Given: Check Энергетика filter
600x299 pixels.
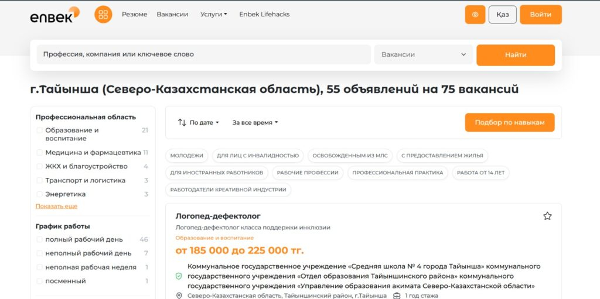Looking at the screenshot, I should point(39,194).
